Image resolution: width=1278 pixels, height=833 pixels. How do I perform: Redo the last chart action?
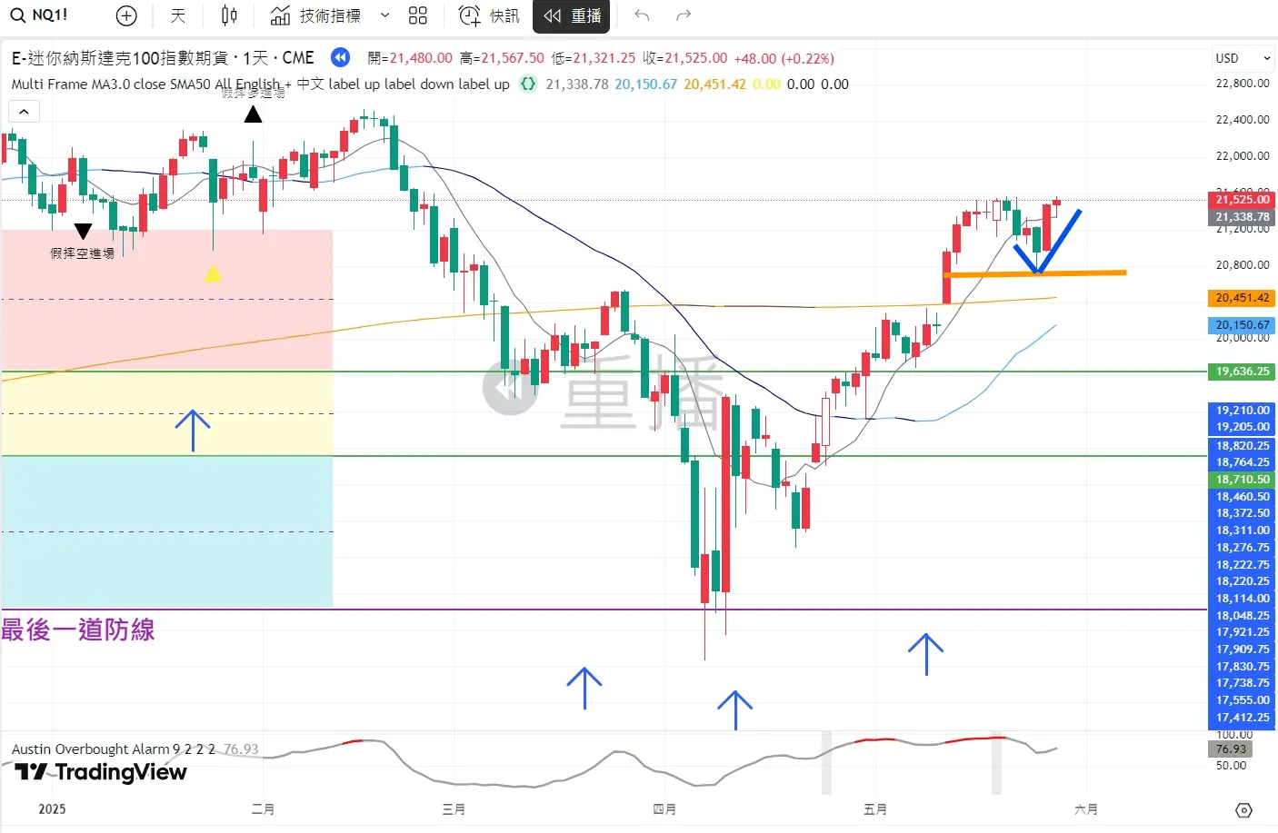(684, 15)
